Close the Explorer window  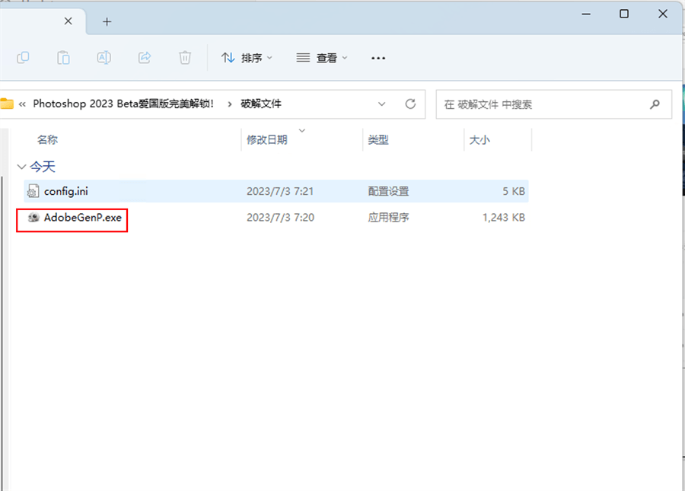coord(663,14)
